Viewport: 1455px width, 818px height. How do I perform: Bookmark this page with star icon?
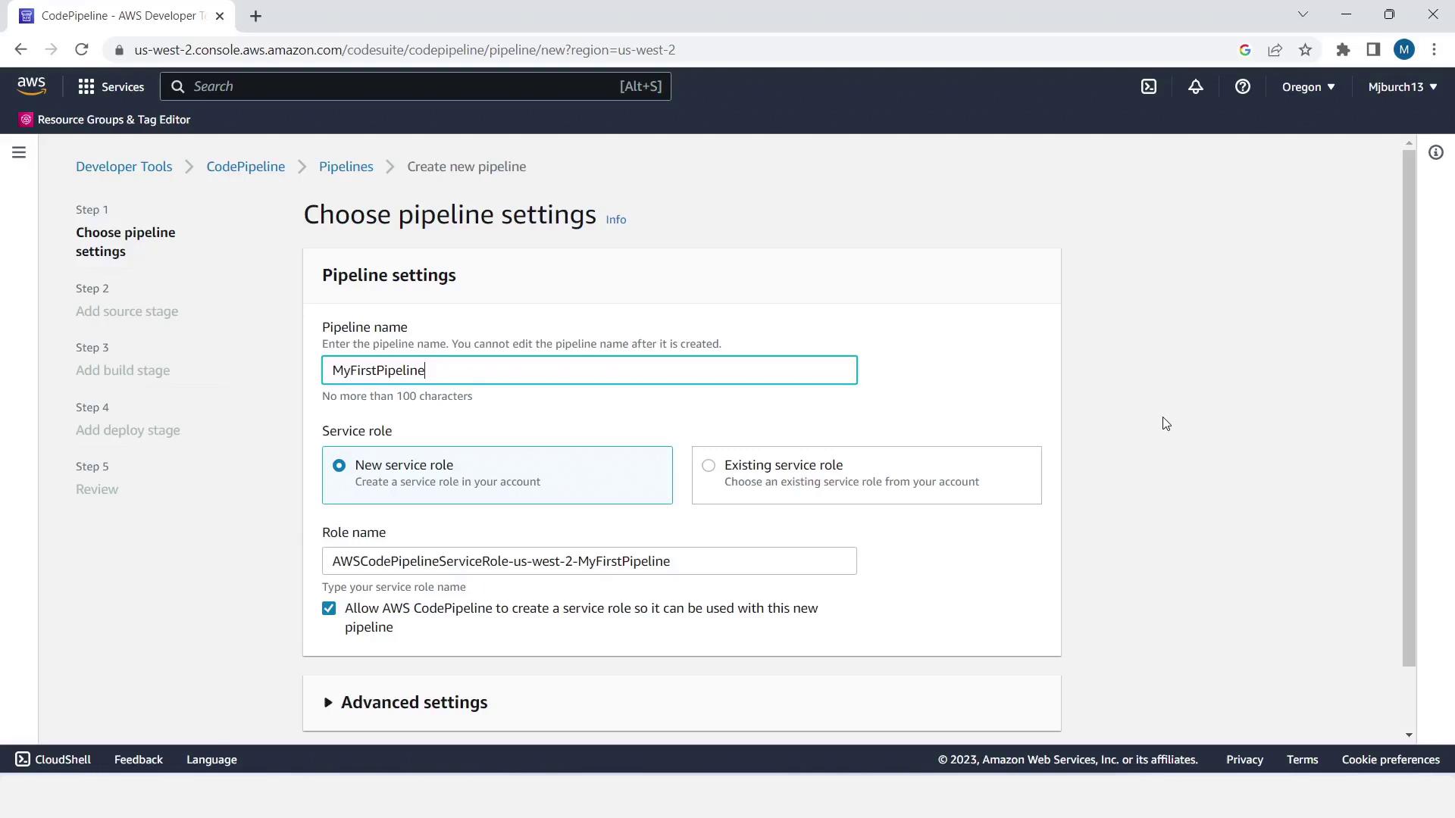click(x=1305, y=50)
